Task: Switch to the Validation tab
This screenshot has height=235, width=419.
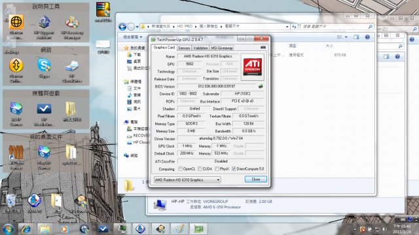Action: [200, 48]
